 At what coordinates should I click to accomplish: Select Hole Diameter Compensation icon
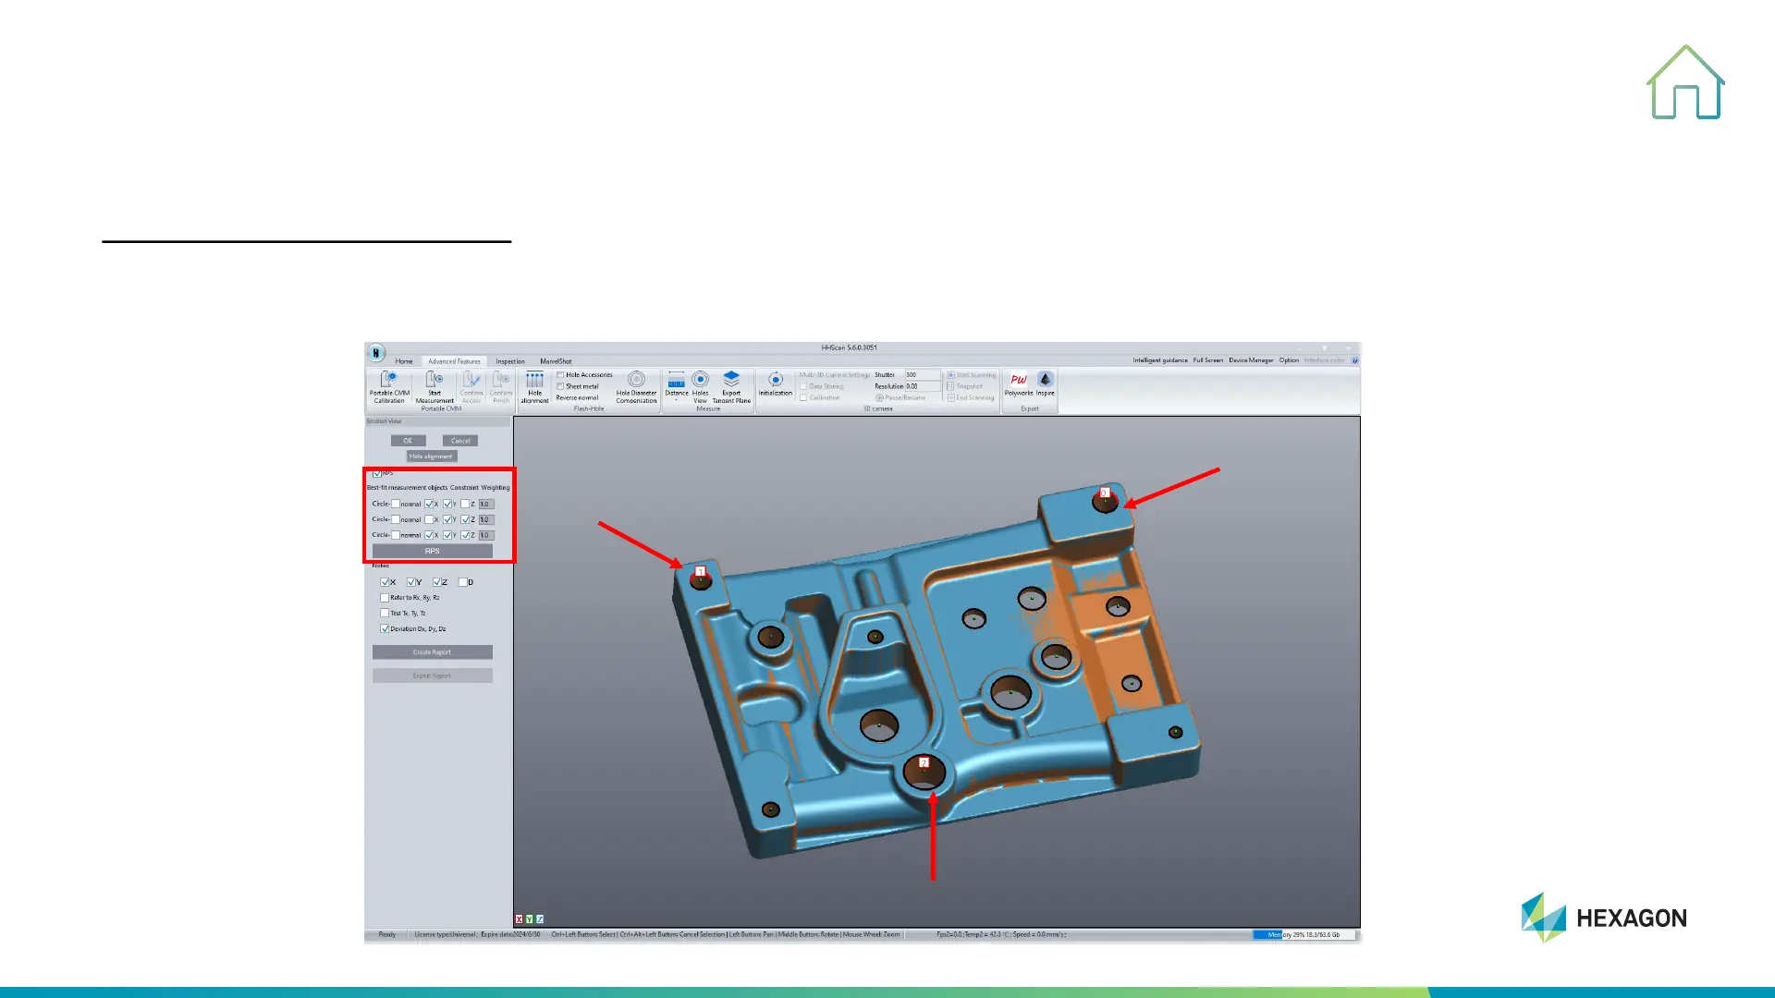tap(636, 381)
